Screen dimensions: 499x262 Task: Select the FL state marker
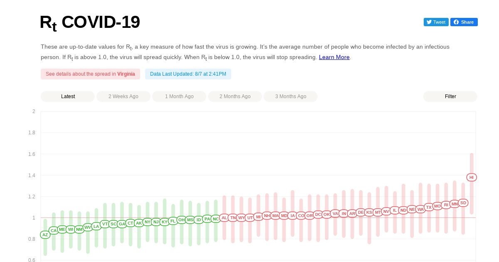tap(173, 221)
